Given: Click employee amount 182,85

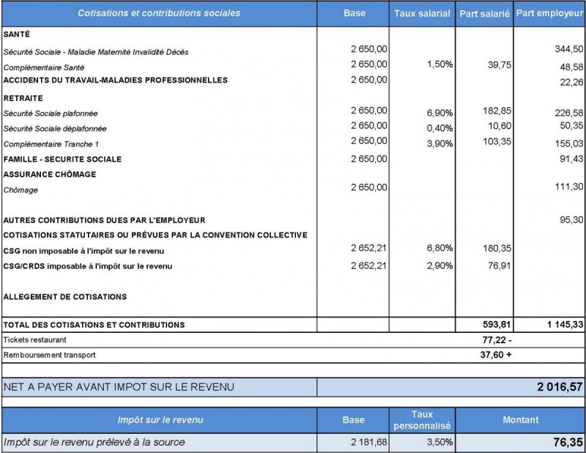Looking at the screenshot, I should coord(497,111).
